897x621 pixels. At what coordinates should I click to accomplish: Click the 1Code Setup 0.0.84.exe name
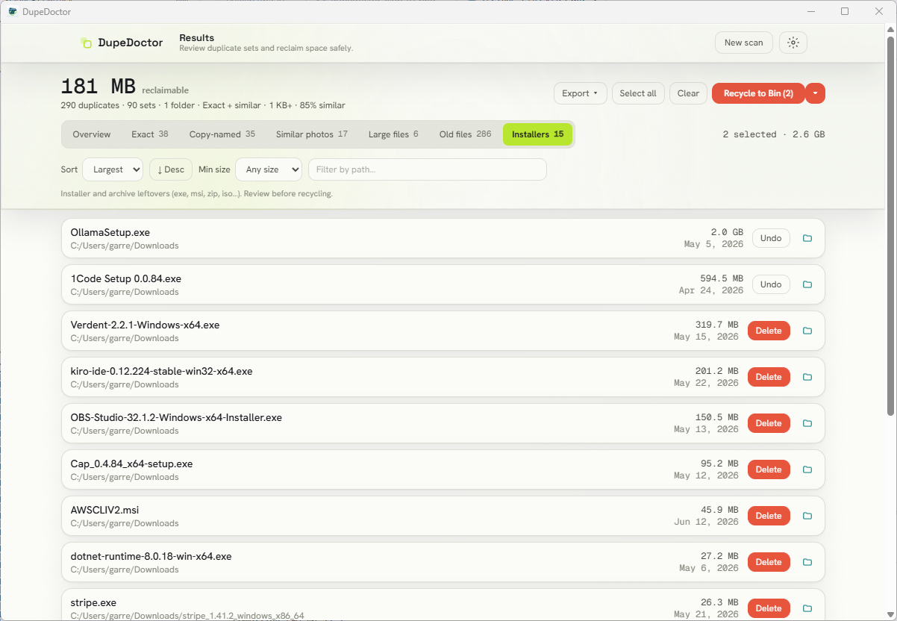point(126,278)
